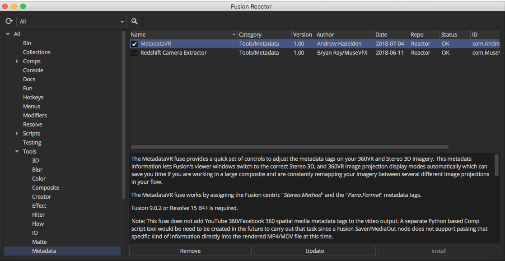Collapse the All tree node
This screenshot has width=505, height=261.
click(8, 34)
